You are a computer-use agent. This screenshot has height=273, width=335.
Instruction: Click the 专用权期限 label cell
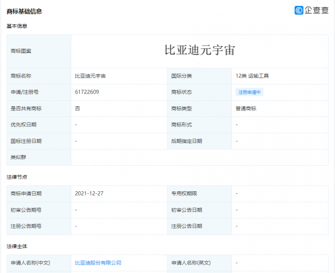click(x=199, y=194)
